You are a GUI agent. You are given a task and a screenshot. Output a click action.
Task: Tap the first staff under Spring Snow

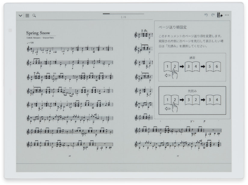[70, 49]
